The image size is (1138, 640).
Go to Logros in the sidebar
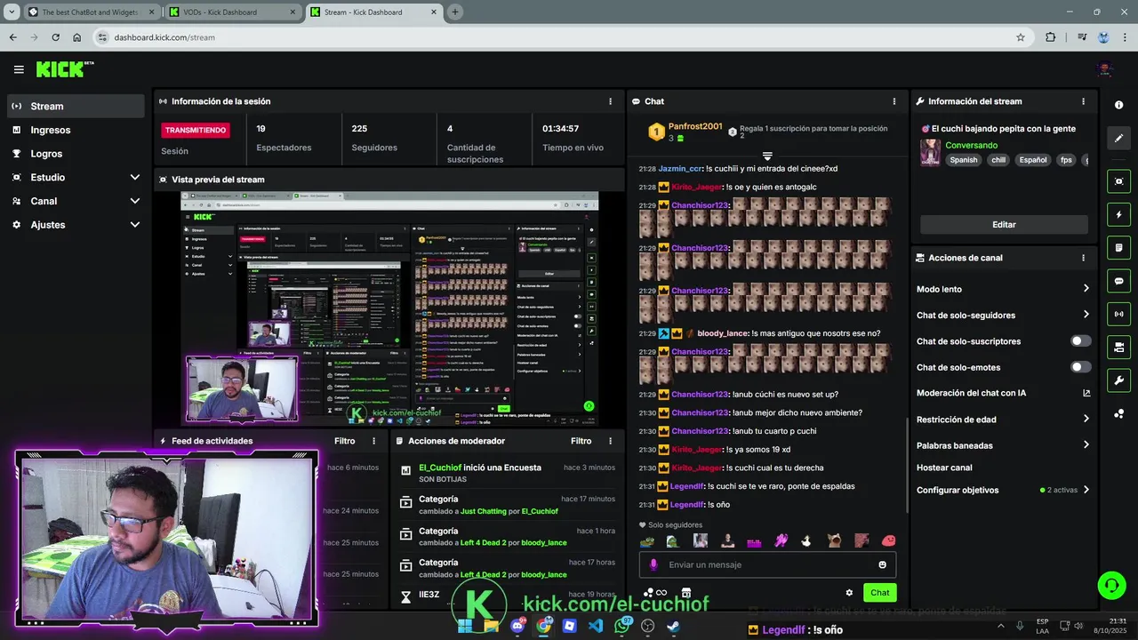pos(76,154)
